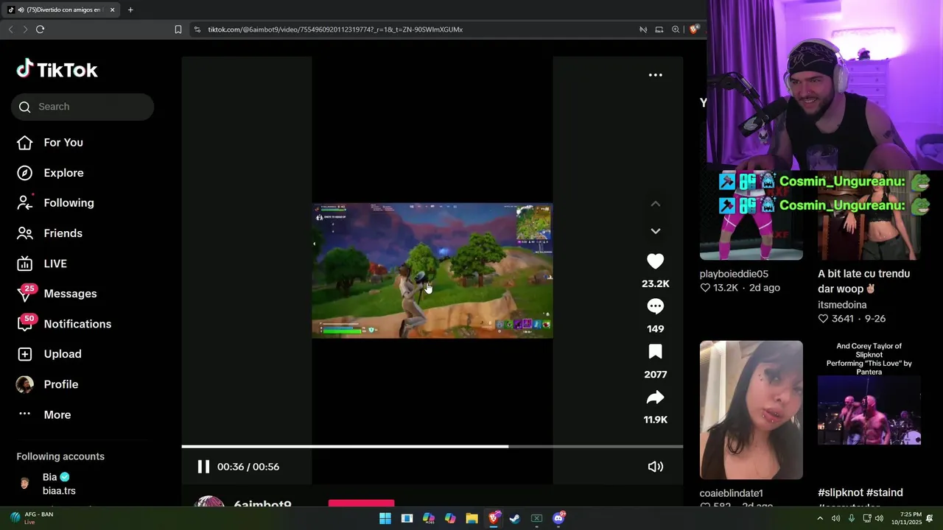Click the Fortnite video frame

pyautogui.click(x=432, y=271)
